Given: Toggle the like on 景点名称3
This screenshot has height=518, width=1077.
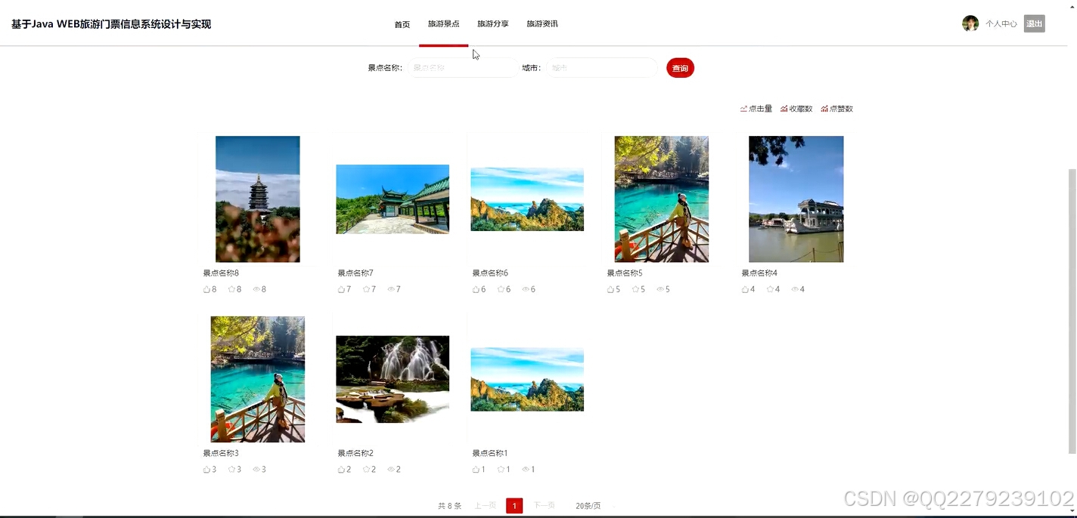Looking at the screenshot, I should (x=206, y=469).
